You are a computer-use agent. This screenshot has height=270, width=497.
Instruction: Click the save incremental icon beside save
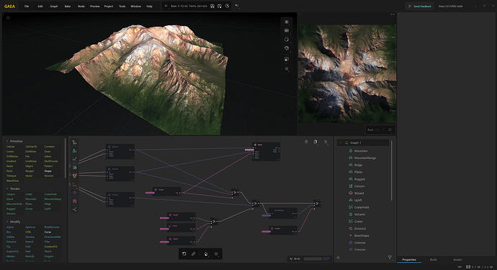(x=220, y=6)
